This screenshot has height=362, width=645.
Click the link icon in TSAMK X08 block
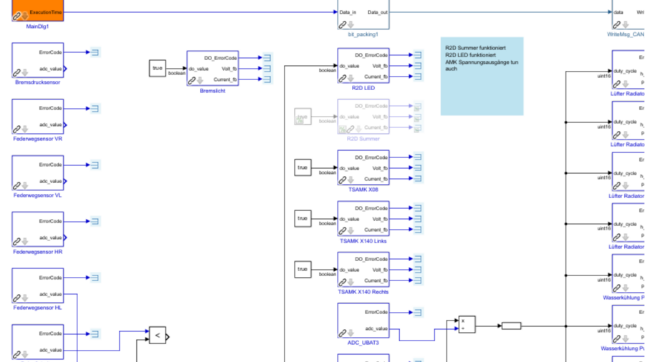[343, 180]
